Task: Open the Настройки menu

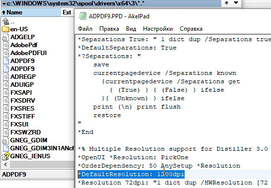Action: (158, 29)
